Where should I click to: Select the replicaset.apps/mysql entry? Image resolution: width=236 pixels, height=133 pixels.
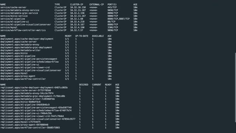pos(21,122)
